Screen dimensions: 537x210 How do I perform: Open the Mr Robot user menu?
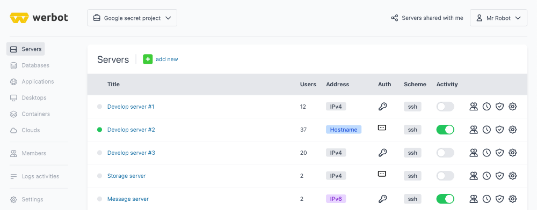click(498, 18)
